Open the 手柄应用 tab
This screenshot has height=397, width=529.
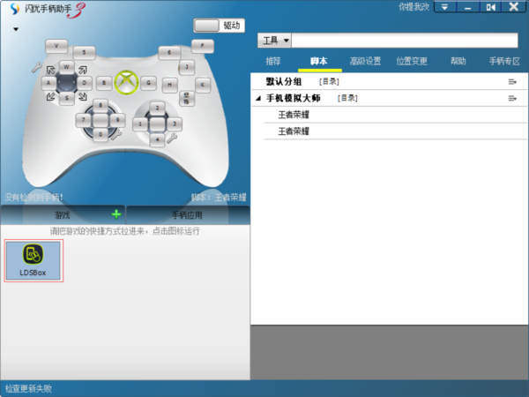coord(187,215)
